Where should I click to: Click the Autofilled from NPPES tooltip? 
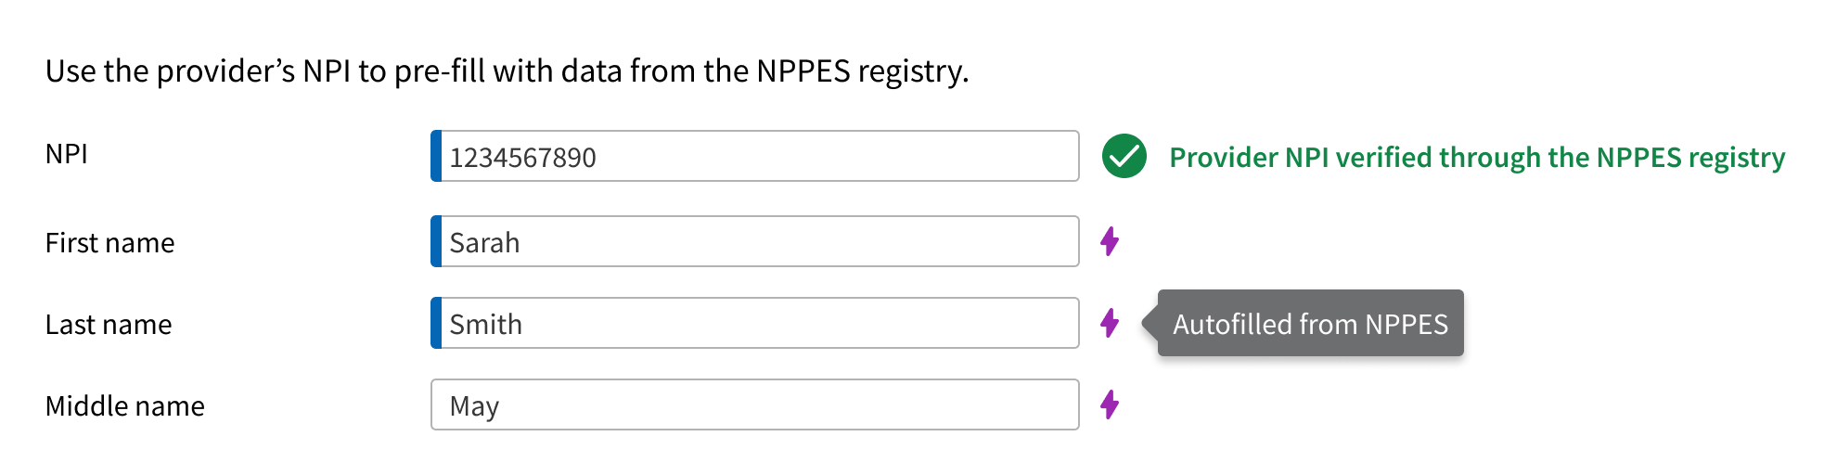[1310, 323]
